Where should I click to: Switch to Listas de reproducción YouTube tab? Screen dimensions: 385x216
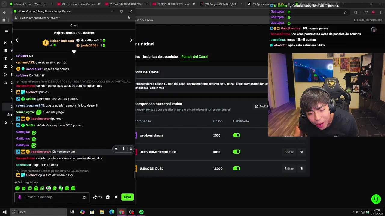click(78, 4)
